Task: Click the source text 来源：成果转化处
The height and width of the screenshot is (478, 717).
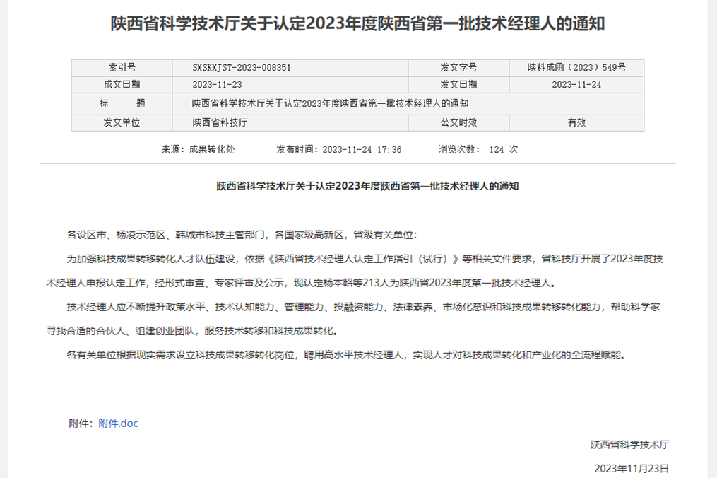Action: coord(198,150)
